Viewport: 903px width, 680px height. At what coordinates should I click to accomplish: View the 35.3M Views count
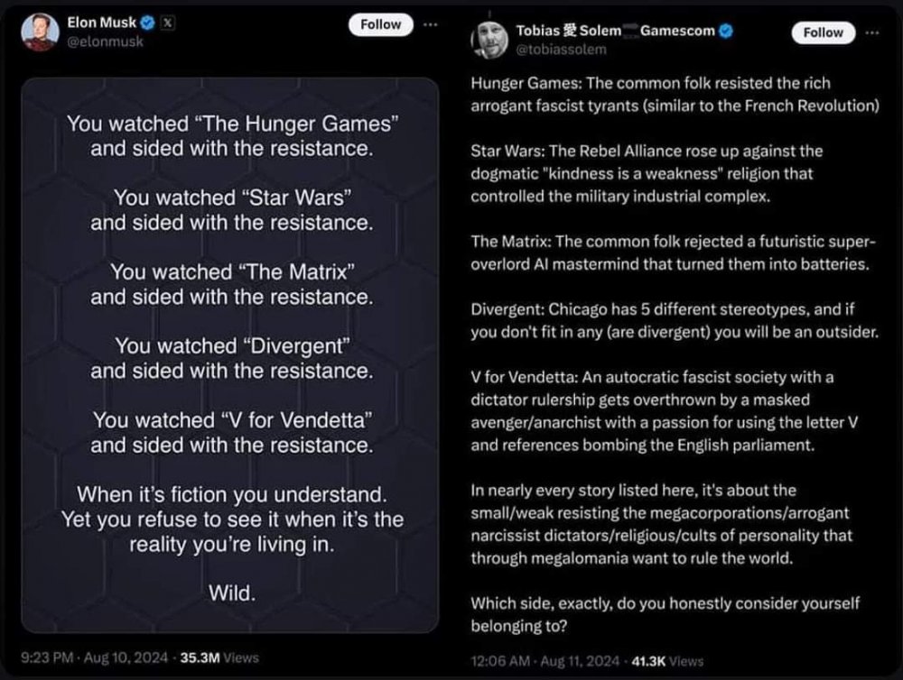pos(219,657)
